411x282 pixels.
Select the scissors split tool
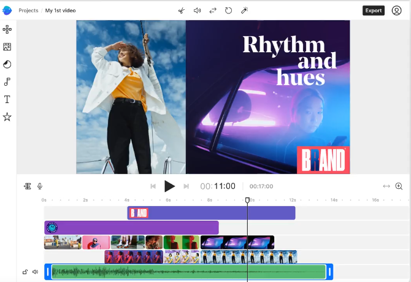click(182, 10)
